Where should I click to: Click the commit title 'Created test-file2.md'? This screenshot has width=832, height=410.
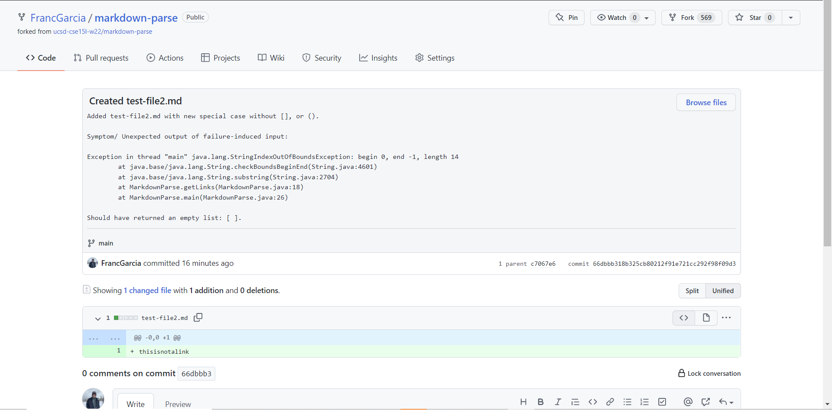tap(135, 101)
